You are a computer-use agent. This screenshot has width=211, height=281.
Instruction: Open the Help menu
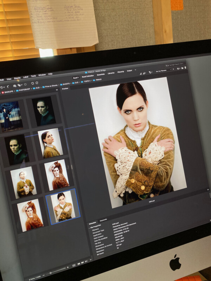click(x=50, y=74)
